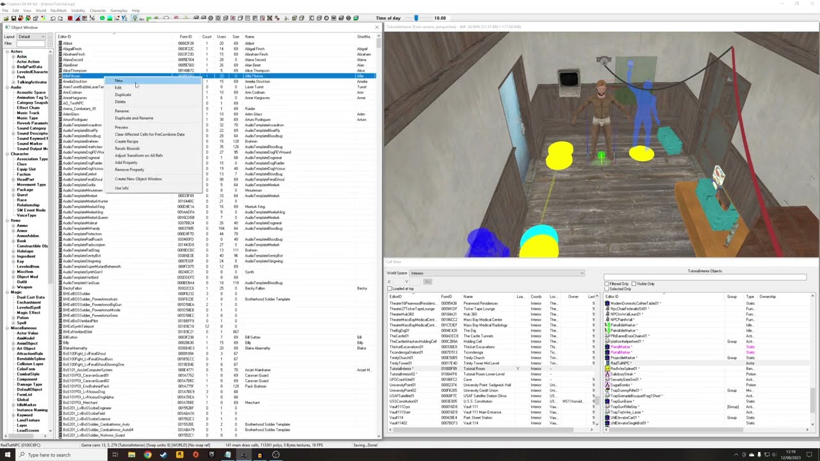Select the TutorialInterior cell row
Viewport: 820px width, 461px height.
(x=490, y=369)
